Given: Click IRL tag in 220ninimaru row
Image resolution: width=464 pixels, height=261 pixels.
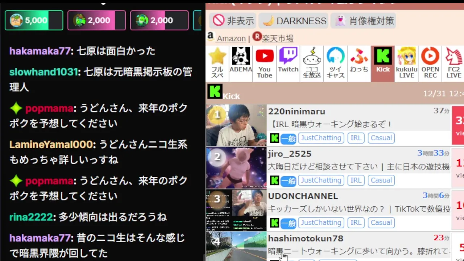Looking at the screenshot, I should [356, 138].
